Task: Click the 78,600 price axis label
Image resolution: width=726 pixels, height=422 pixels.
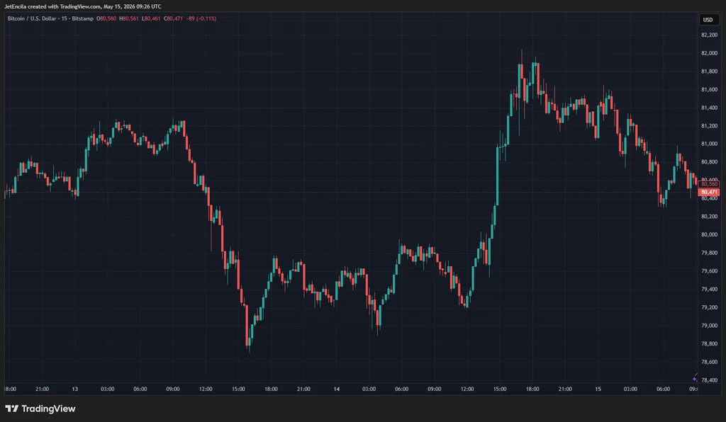Action: (x=709, y=362)
